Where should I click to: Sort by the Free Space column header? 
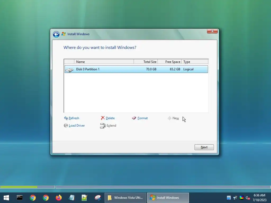[170, 62]
